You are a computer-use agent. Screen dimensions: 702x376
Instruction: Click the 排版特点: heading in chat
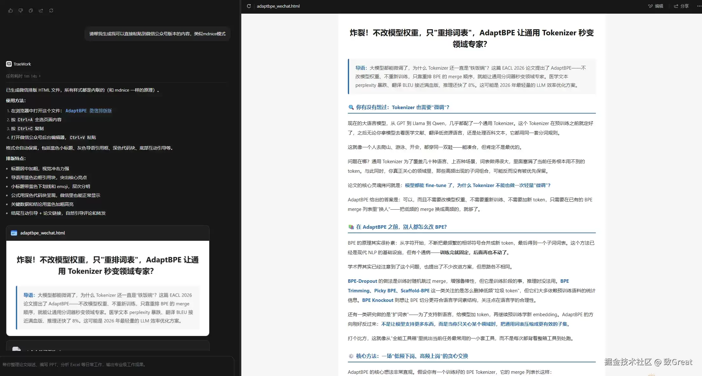point(16,158)
